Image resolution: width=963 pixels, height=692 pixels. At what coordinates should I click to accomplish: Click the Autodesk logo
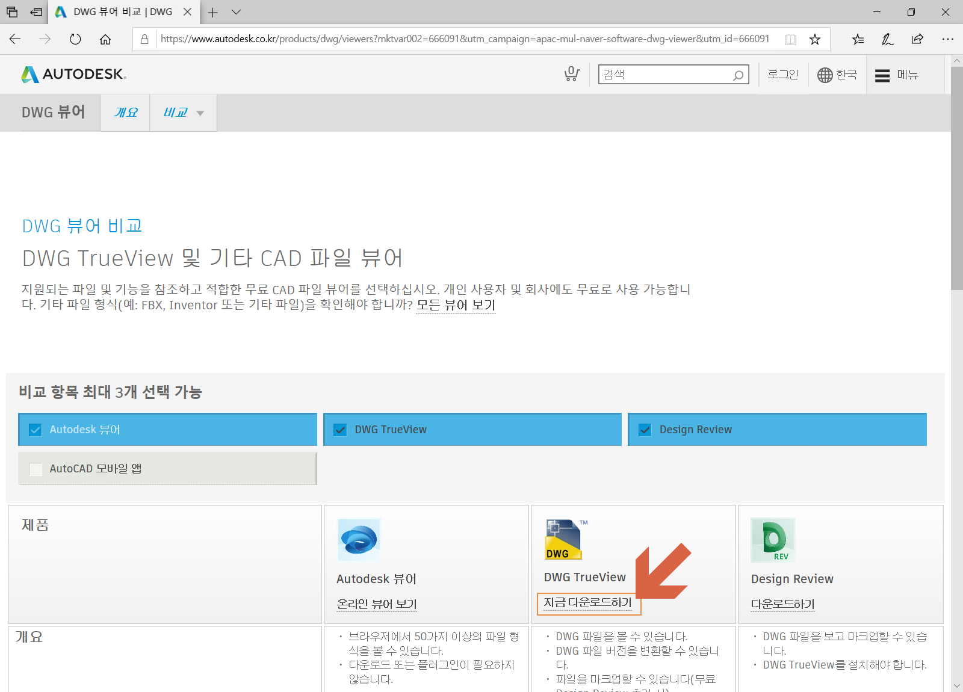click(x=73, y=74)
